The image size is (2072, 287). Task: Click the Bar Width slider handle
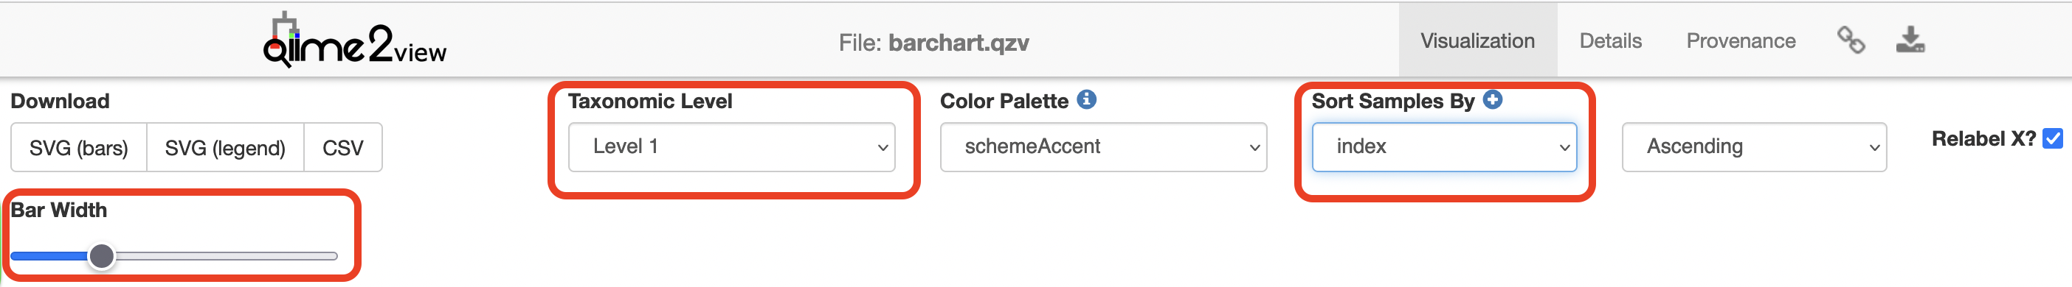pyautogui.click(x=101, y=257)
